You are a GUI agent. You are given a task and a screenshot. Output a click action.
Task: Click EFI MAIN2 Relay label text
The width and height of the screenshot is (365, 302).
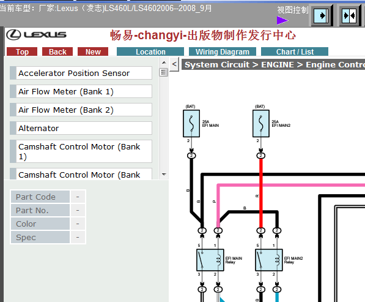[293, 260]
